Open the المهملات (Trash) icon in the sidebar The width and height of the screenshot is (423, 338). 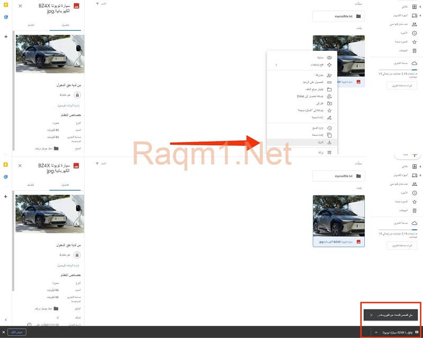[x=414, y=50]
